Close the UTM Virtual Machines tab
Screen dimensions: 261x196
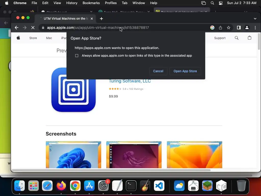pyautogui.click(x=92, y=19)
